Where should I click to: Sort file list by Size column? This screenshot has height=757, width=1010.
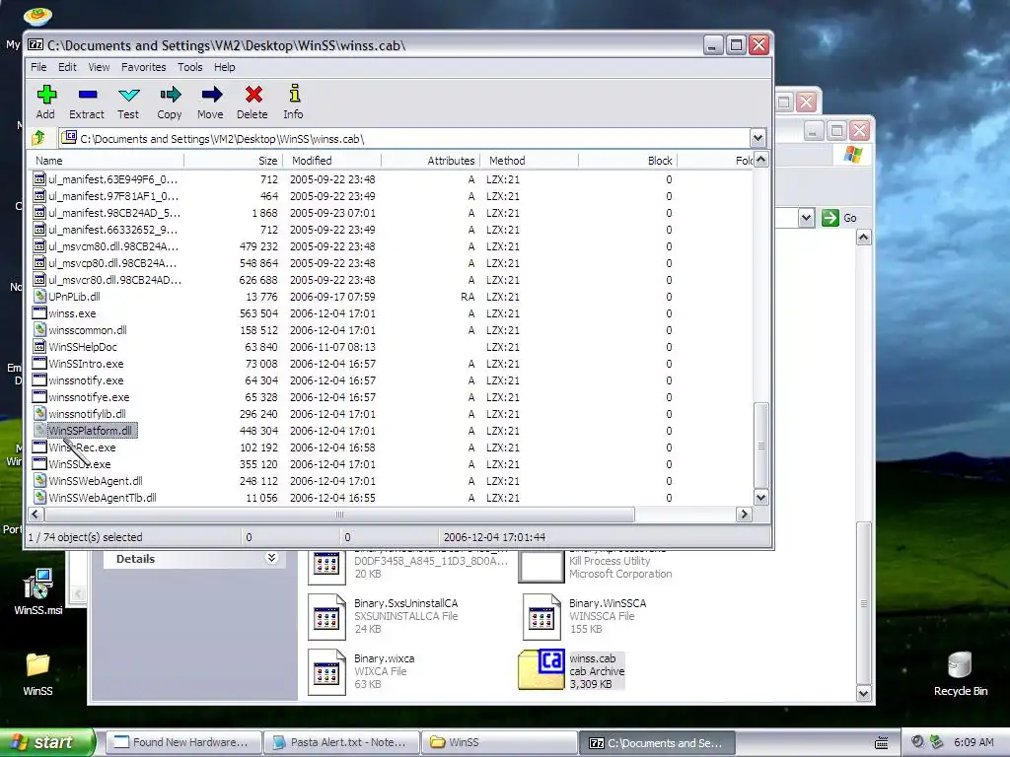coord(233,161)
